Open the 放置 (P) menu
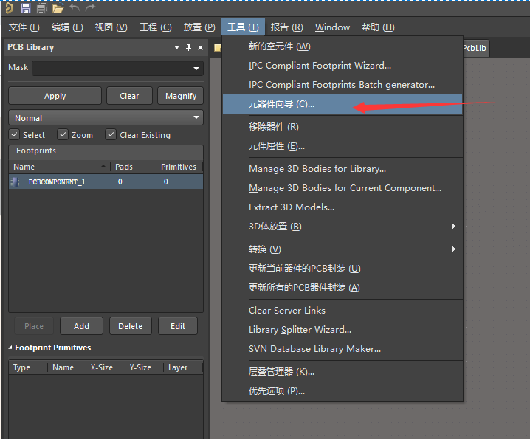The width and height of the screenshot is (530, 439). 199,27
